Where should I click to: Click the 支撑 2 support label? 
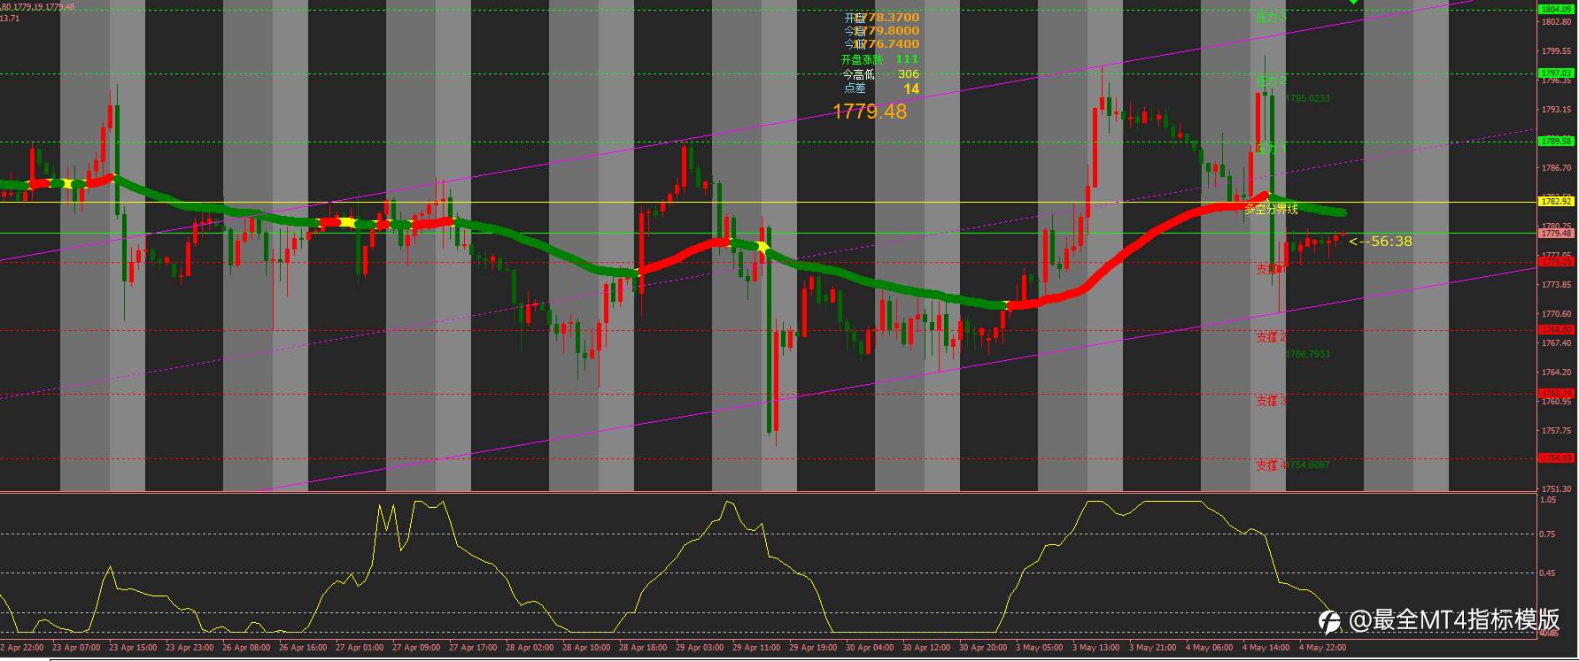click(x=1271, y=337)
